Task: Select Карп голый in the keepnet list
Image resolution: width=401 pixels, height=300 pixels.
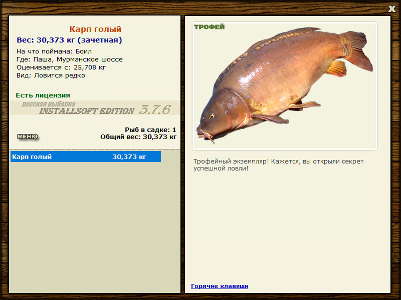Action: (x=86, y=156)
